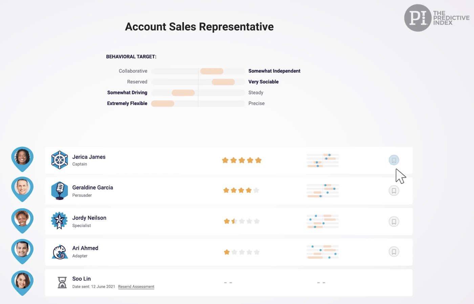This screenshot has width=474, height=304.
Task: Open Ari Ahmed's behavioral pattern chart
Action: (x=322, y=252)
